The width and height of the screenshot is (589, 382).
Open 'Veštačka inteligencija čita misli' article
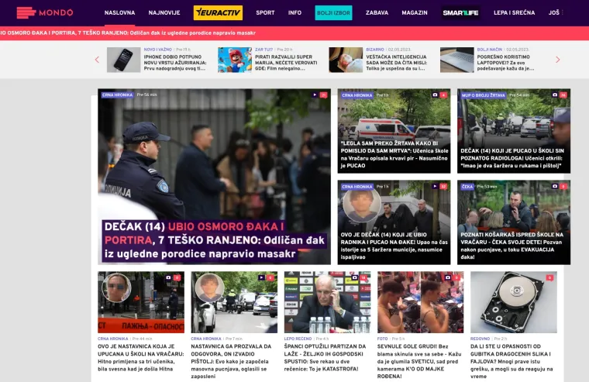(x=397, y=63)
